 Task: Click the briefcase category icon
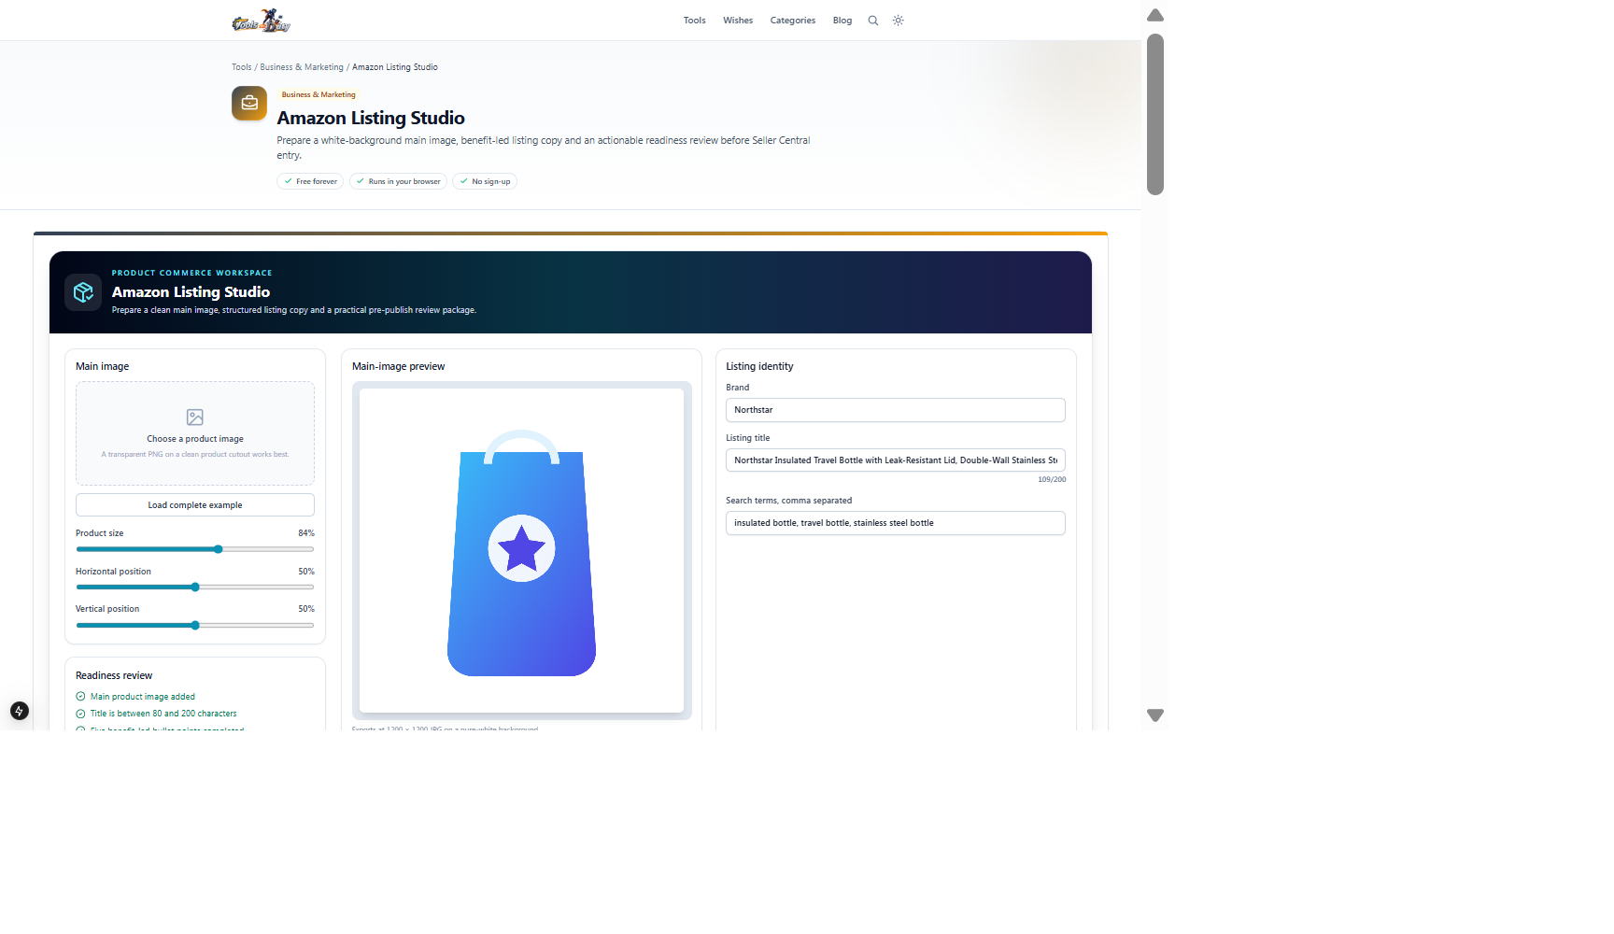pyautogui.click(x=249, y=104)
